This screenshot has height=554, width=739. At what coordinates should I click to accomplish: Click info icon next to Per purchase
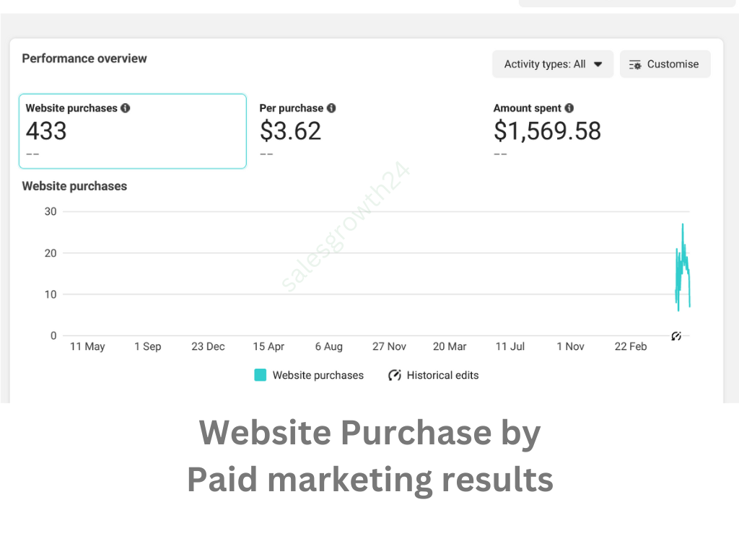[331, 108]
